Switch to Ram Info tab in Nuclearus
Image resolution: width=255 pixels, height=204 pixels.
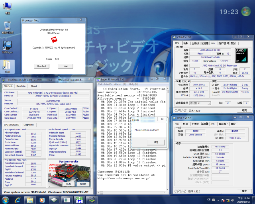21,86
